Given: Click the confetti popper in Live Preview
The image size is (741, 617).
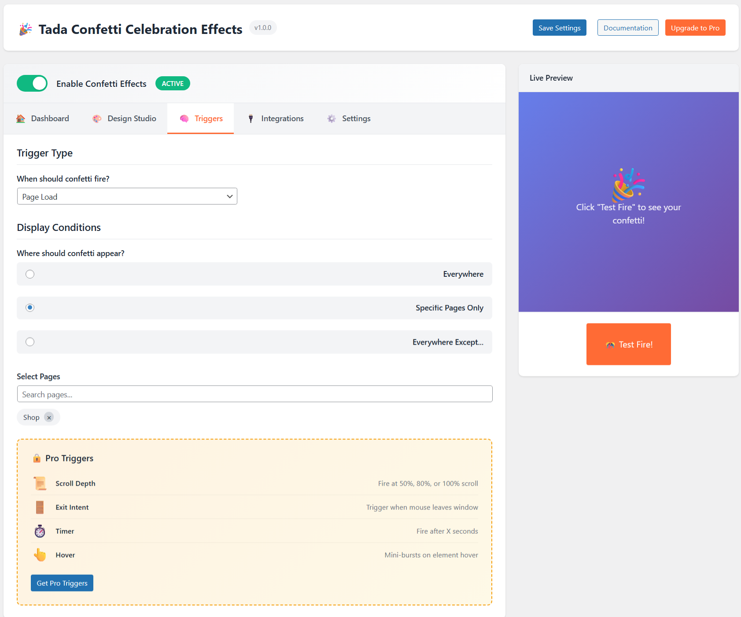Looking at the screenshot, I should click(x=628, y=185).
